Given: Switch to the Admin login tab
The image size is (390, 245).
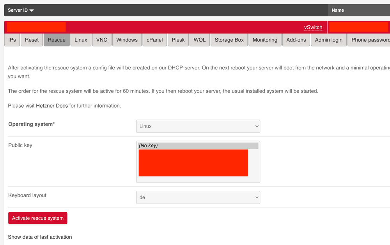Looking at the screenshot, I should pos(328,40).
